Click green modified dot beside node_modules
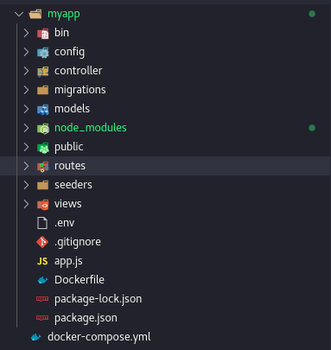This screenshot has height=350, width=331. (312, 128)
